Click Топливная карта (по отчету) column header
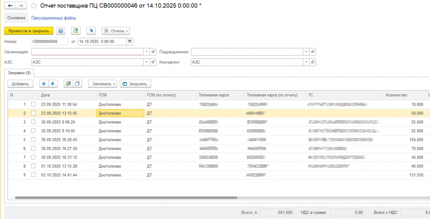The image size is (430, 219). click(275, 95)
